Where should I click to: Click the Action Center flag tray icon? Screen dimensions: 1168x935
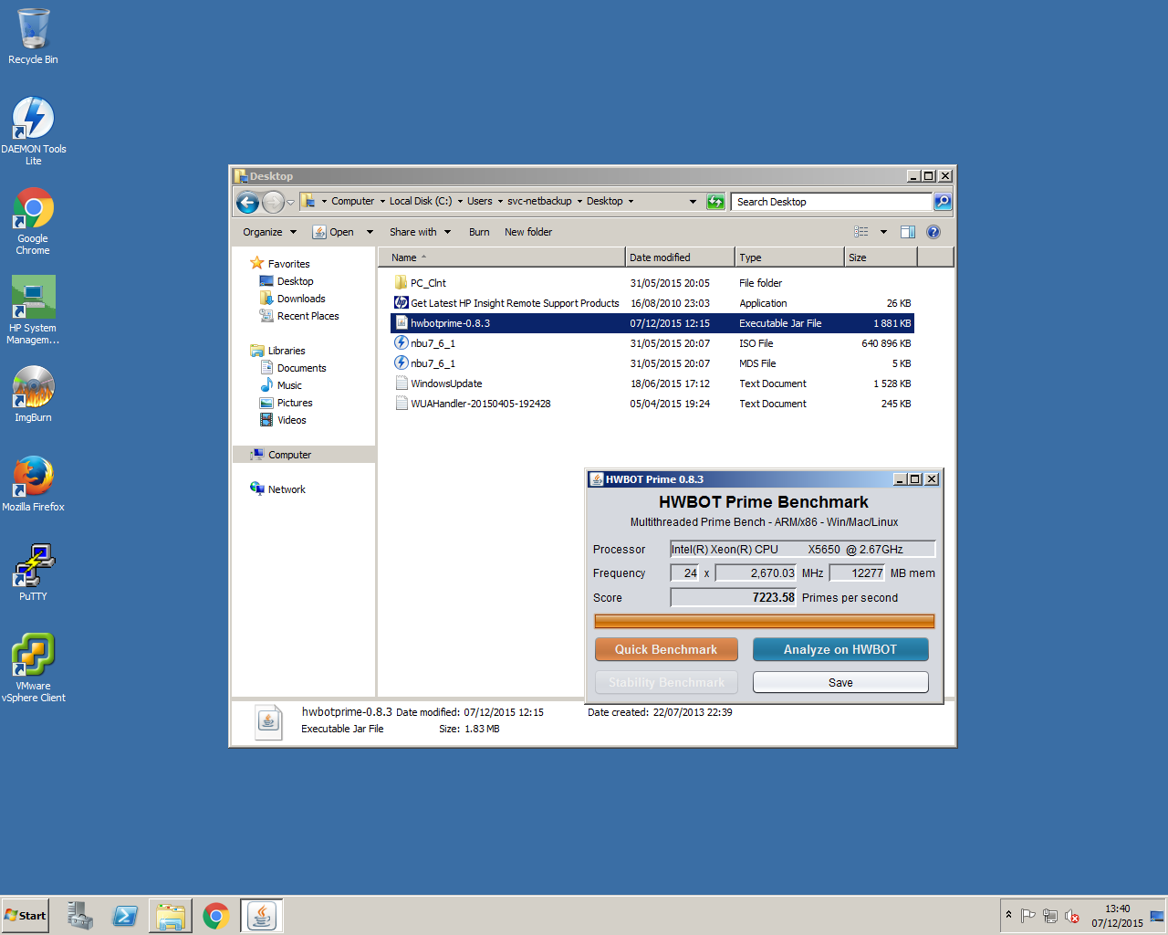coord(1028,916)
